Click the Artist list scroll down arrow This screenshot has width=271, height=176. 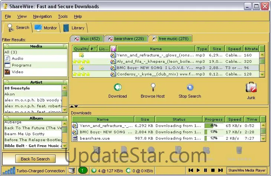coord(65,110)
